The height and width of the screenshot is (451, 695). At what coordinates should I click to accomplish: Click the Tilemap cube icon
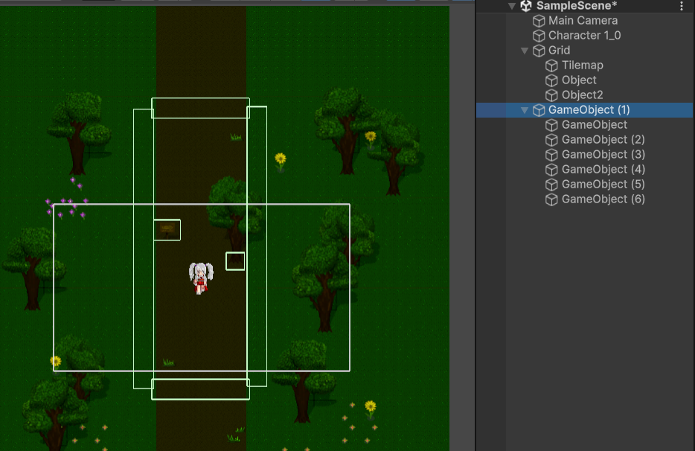click(x=551, y=65)
